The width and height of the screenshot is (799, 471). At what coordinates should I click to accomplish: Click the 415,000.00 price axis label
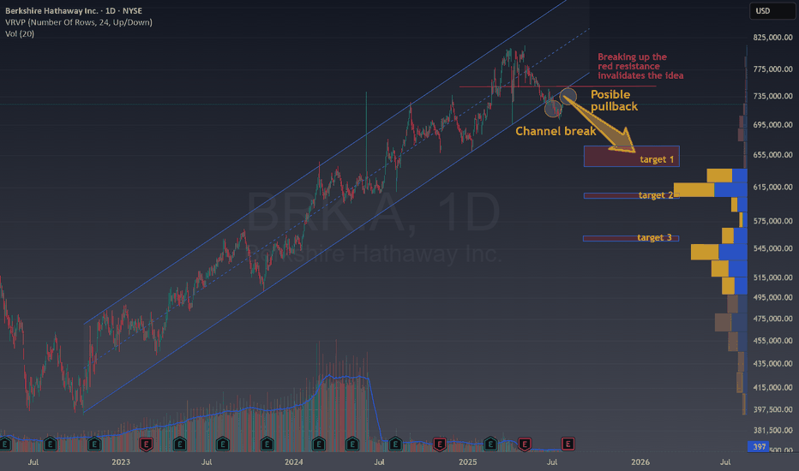(773, 387)
